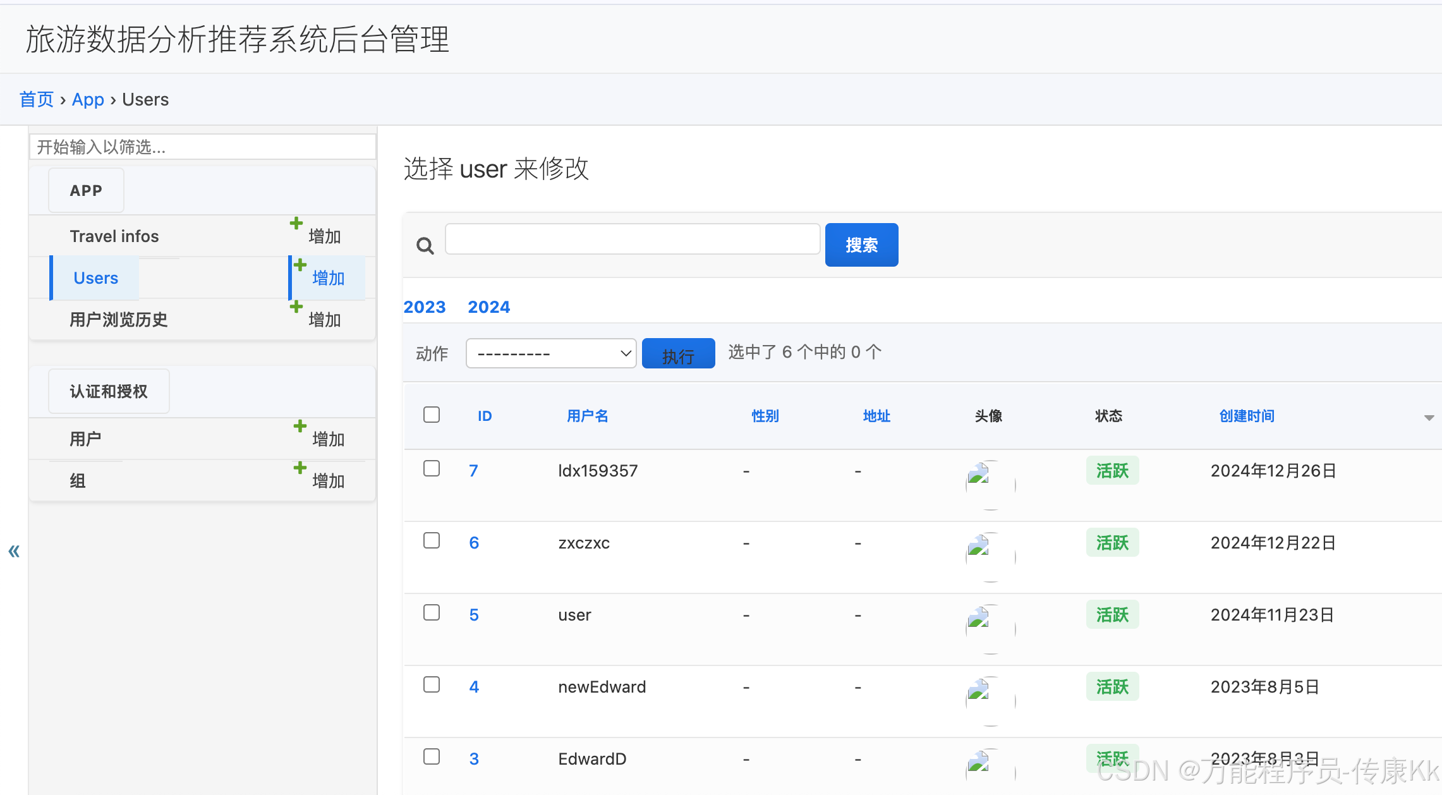
Task: Click plus icon beside Travel infos
Action: point(296,224)
